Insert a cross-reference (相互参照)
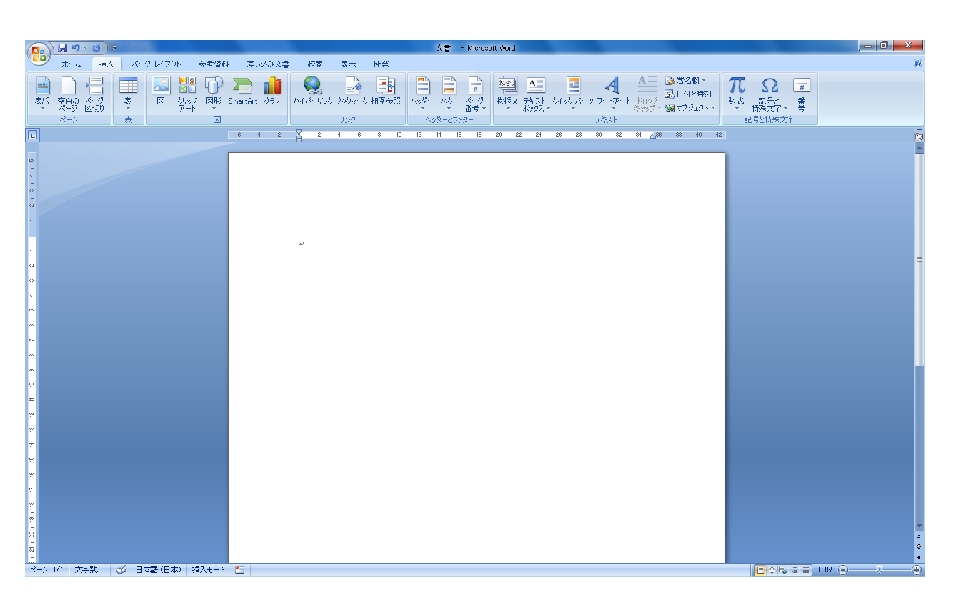Image resolution: width=976 pixels, height=608 pixels. point(386,91)
